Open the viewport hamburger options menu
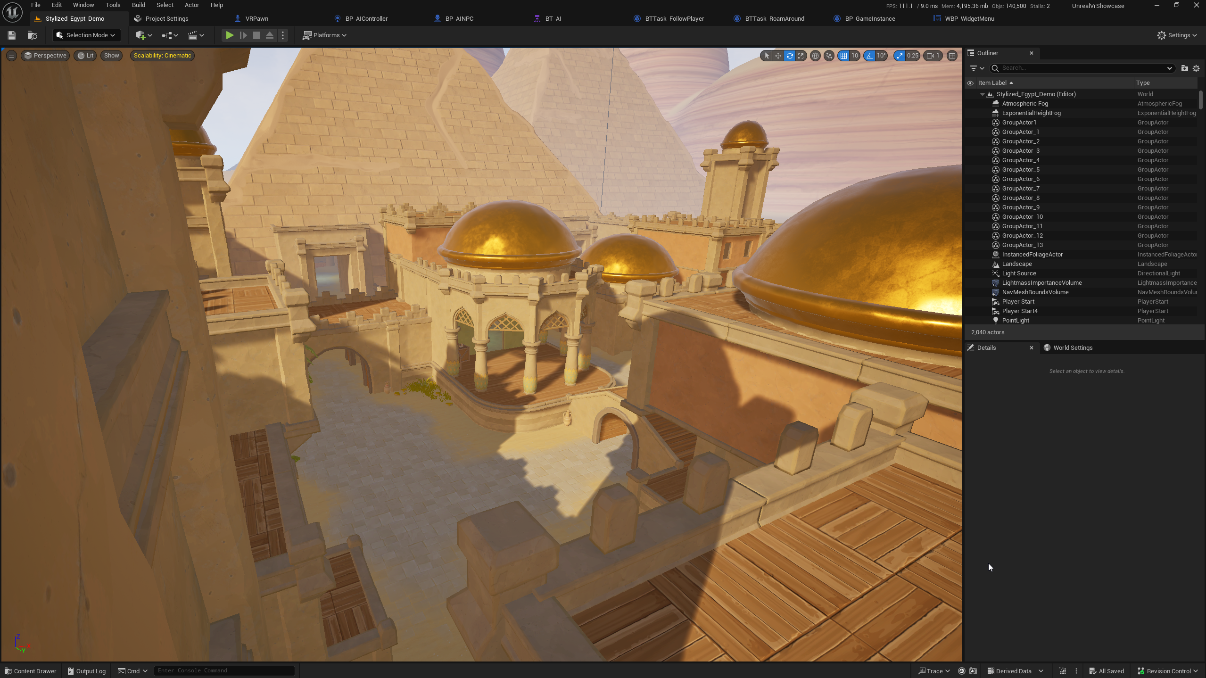The image size is (1206, 678). (x=11, y=56)
